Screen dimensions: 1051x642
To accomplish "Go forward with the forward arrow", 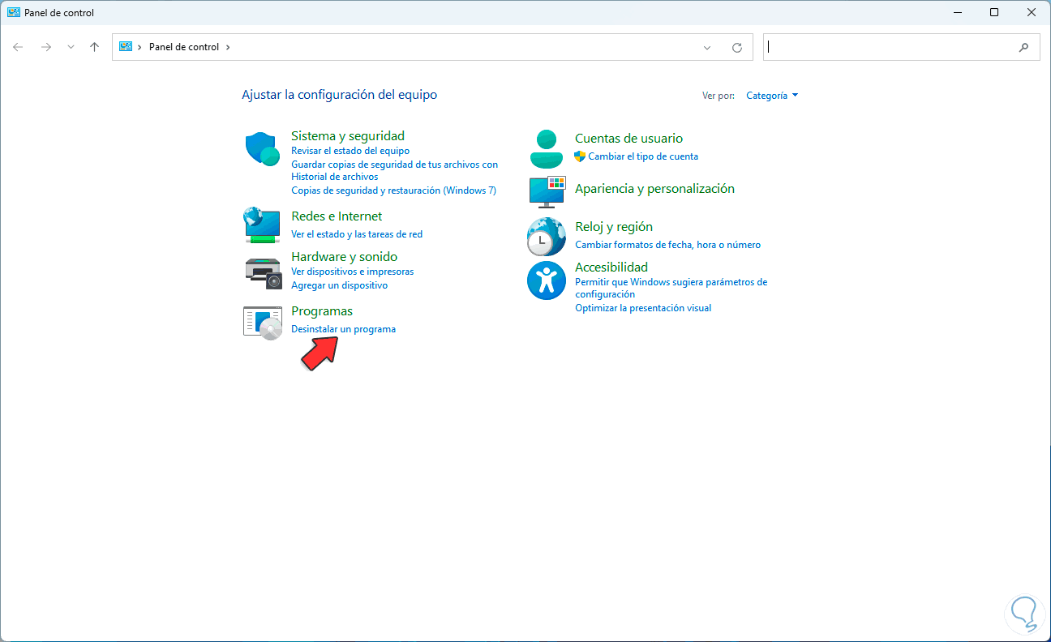I will (46, 47).
